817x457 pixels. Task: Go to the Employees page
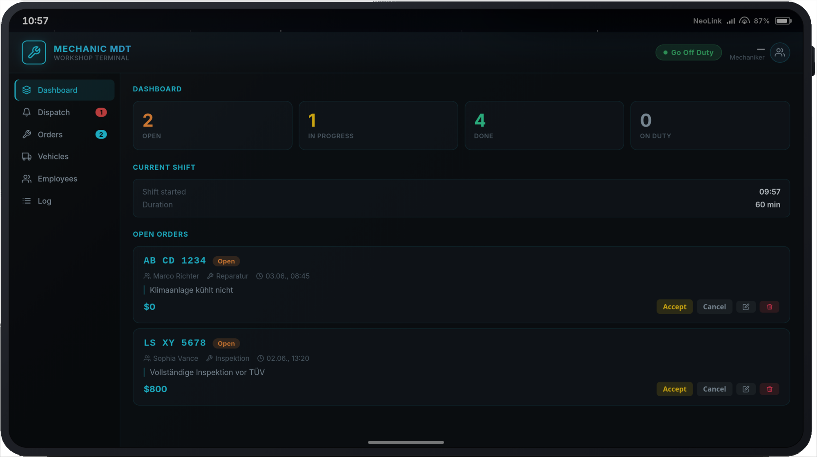[65, 179]
